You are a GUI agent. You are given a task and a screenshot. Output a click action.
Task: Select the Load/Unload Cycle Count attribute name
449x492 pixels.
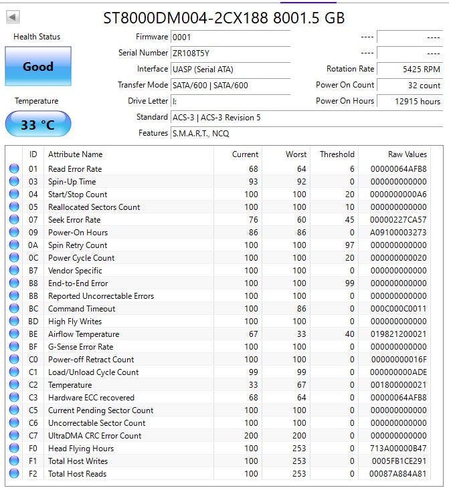pyautogui.click(x=93, y=372)
